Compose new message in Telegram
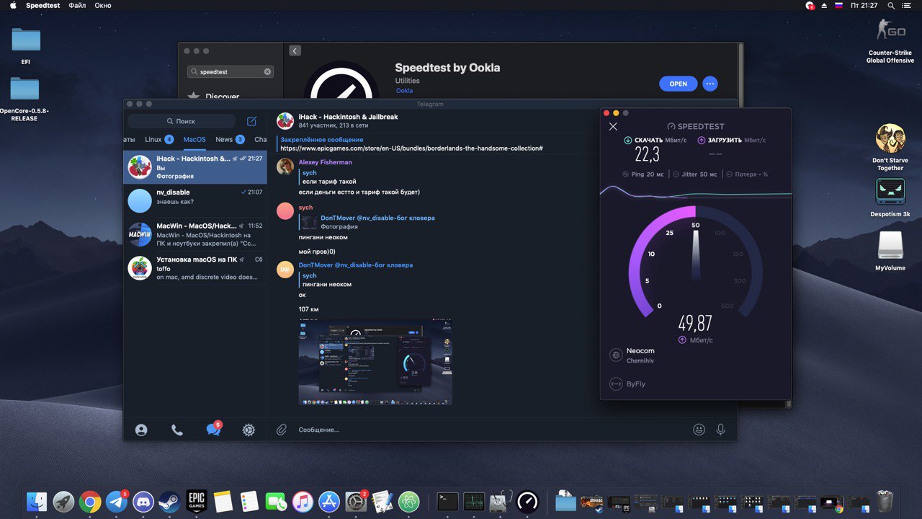Viewport: 922px width, 519px height. click(251, 121)
